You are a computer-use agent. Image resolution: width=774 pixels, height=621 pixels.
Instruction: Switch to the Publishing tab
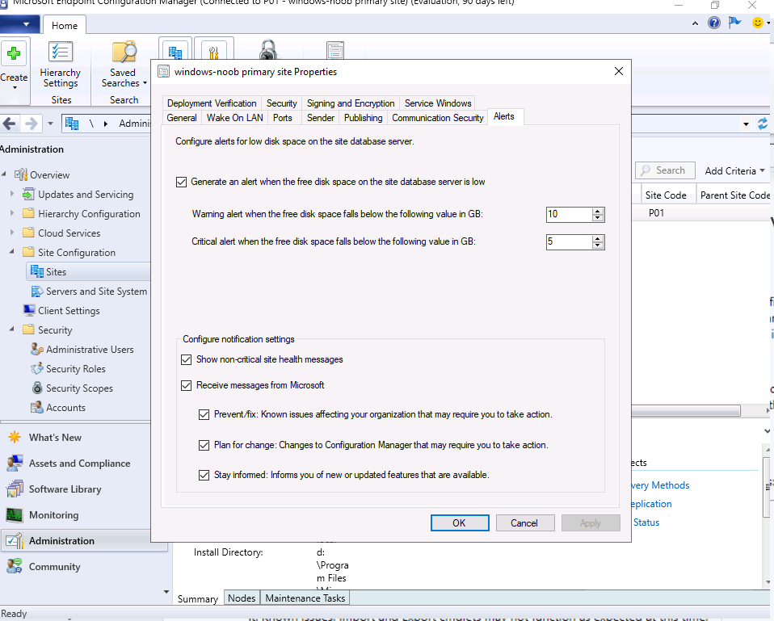[x=363, y=118]
